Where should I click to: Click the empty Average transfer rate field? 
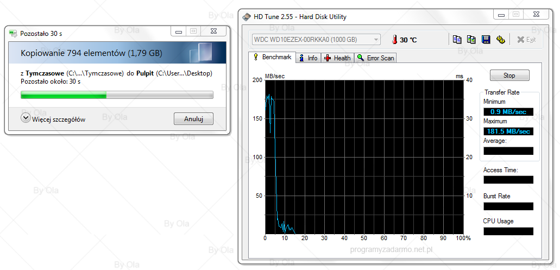point(508,151)
